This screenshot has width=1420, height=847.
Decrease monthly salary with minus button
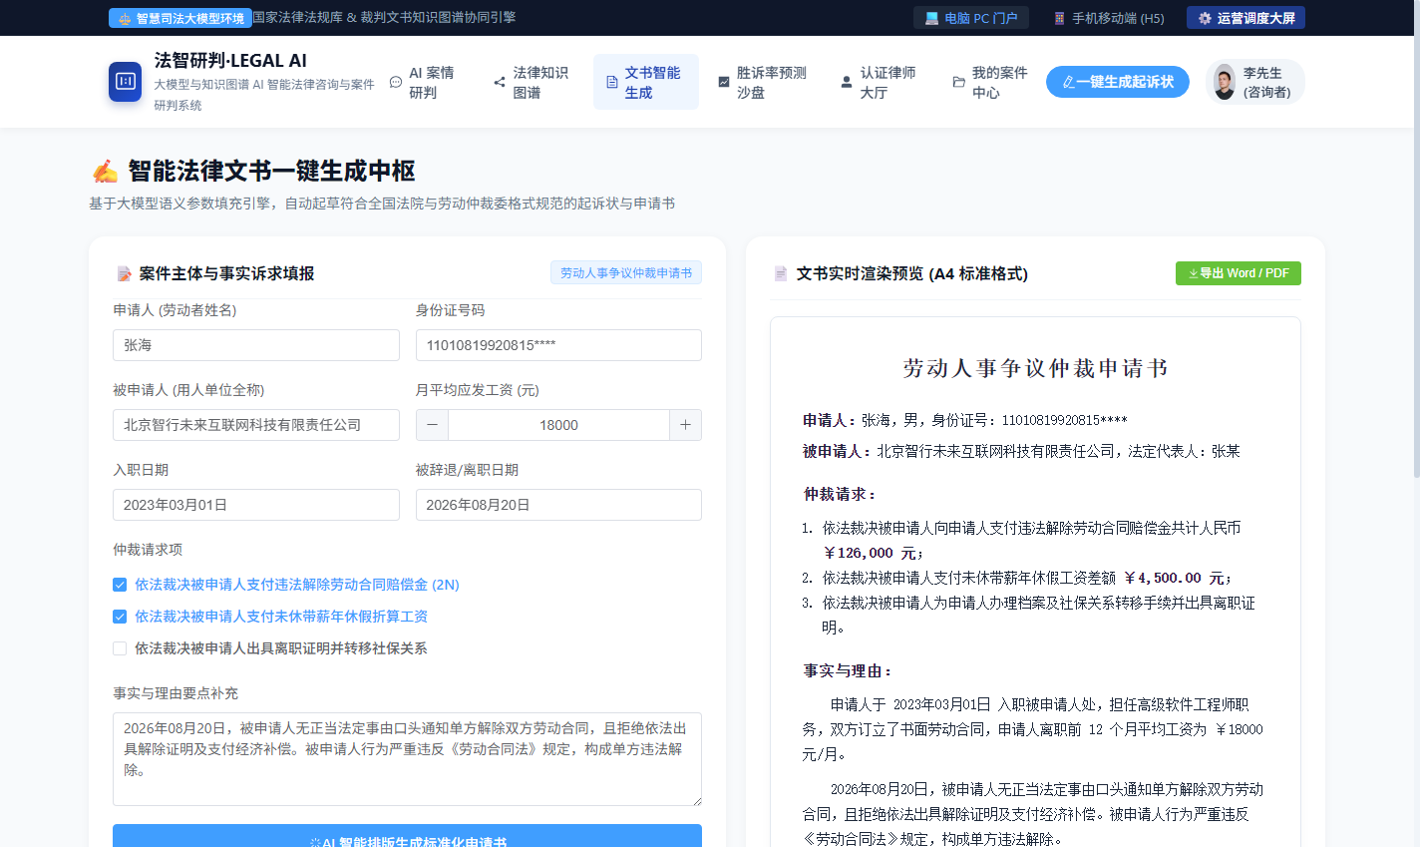tap(432, 425)
